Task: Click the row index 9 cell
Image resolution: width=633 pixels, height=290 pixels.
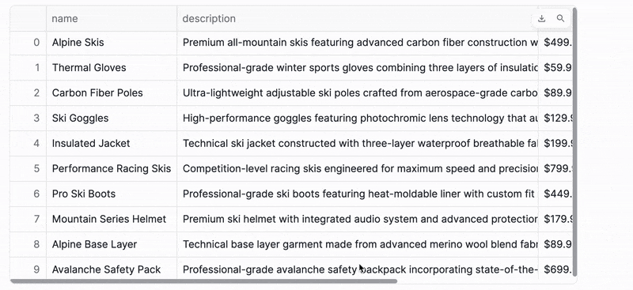Action: pyautogui.click(x=28, y=268)
